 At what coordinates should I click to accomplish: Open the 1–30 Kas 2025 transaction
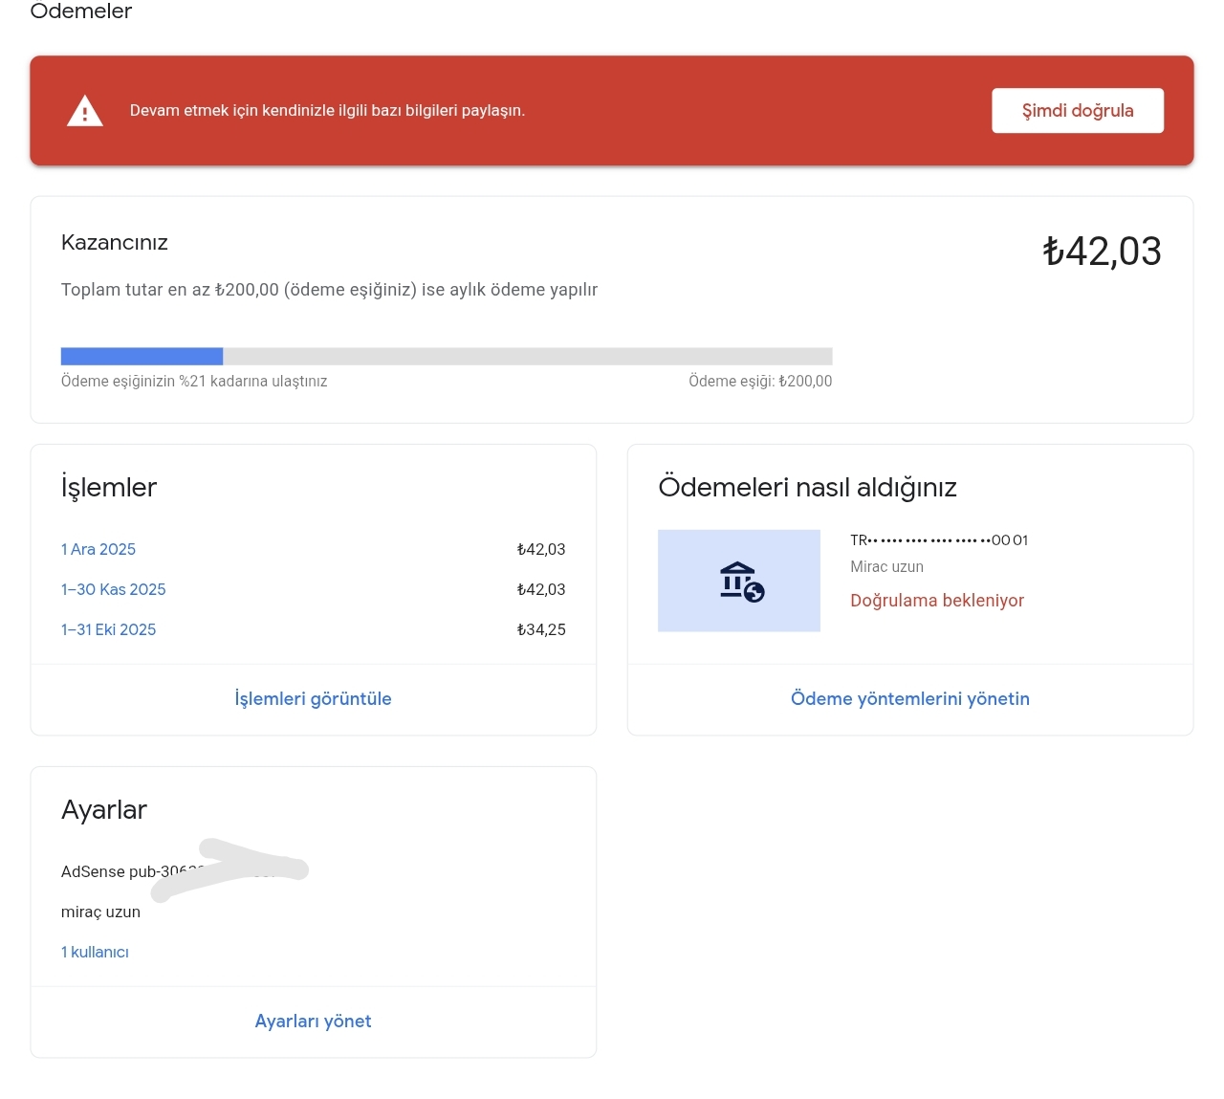[114, 589]
